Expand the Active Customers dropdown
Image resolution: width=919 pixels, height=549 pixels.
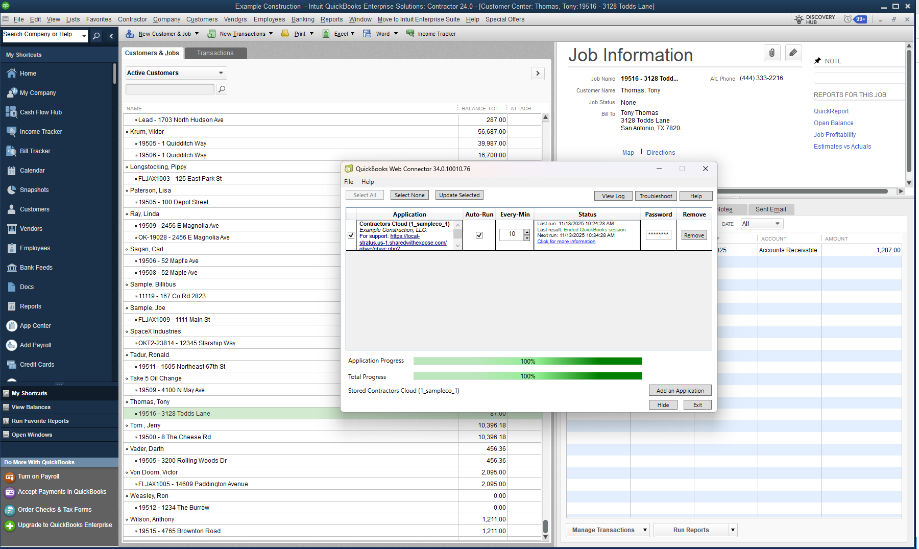[221, 73]
